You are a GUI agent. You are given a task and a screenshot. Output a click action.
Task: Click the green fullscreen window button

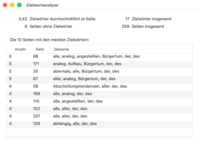pyautogui.click(x=19, y=5)
